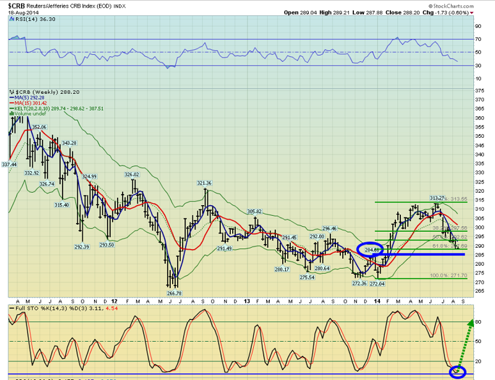Image resolution: width=495 pixels, height=380 pixels.
Task: Click the 10 tick on the RSI axis
Action: (x=478, y=79)
